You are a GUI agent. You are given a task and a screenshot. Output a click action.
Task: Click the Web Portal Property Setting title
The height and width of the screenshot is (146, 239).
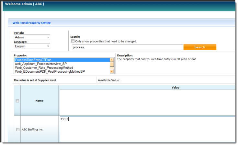[31, 23]
